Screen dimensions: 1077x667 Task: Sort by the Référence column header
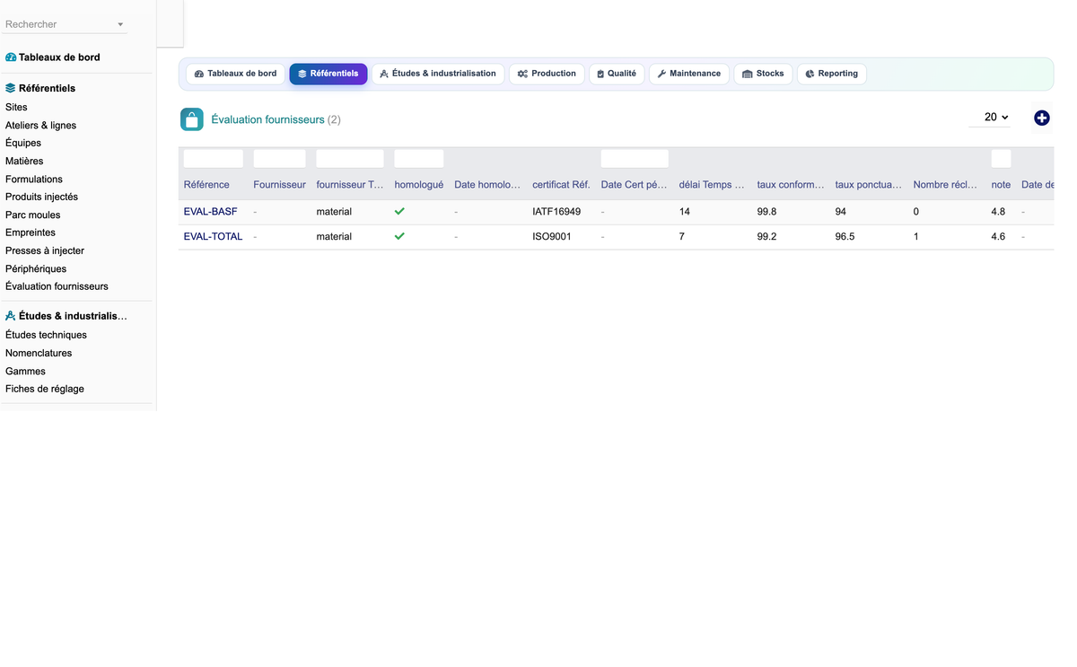206,185
